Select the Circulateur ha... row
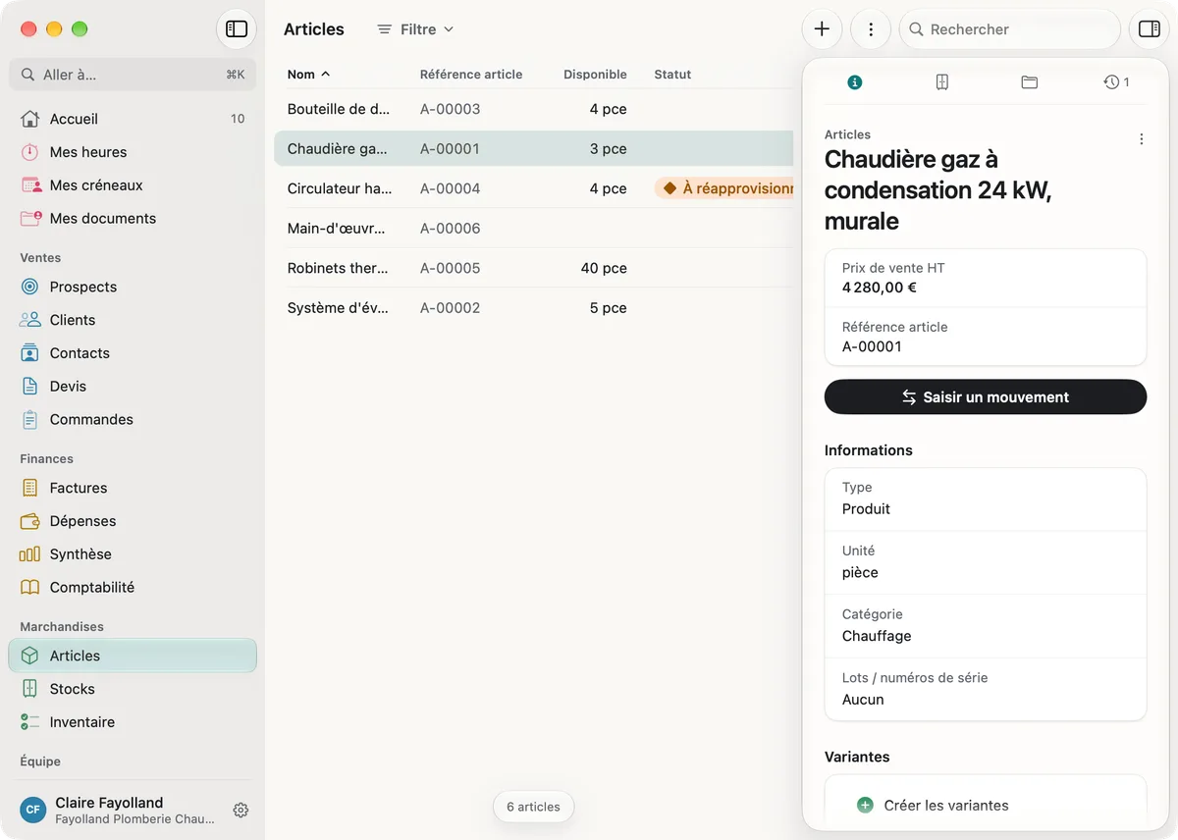This screenshot has height=840, width=1178. coord(533,188)
